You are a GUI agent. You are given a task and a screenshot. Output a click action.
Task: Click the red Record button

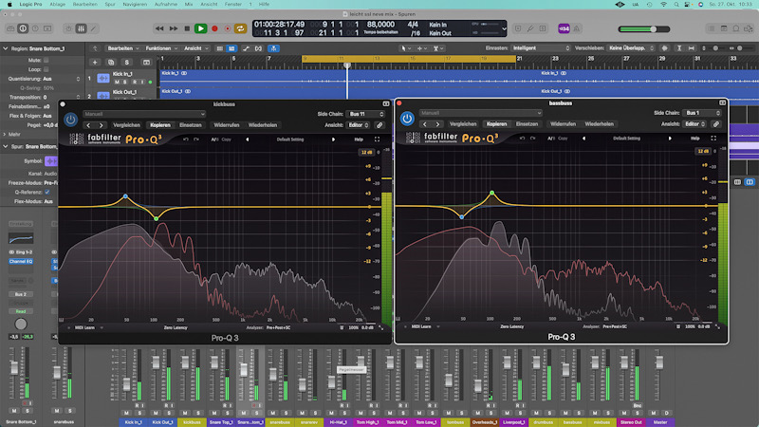[214, 28]
